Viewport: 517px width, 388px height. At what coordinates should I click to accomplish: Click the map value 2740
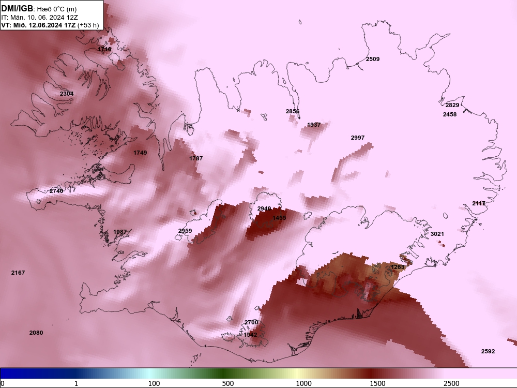[x=56, y=191]
